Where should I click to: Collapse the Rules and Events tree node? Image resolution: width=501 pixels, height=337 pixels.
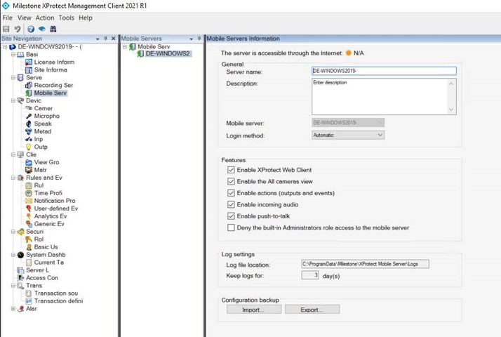[x=13, y=178]
